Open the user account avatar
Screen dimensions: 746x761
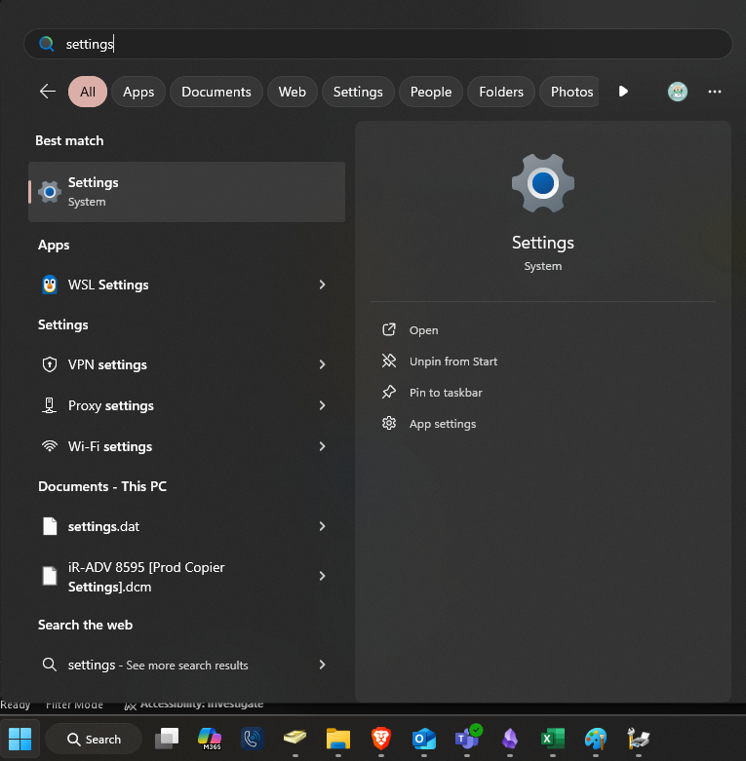(678, 92)
